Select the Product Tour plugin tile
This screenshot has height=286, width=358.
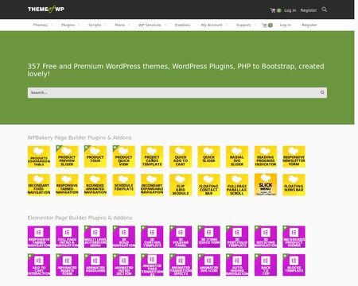point(95,157)
